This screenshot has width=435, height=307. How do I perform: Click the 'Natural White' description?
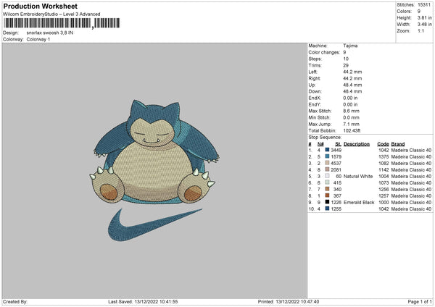coord(358,176)
